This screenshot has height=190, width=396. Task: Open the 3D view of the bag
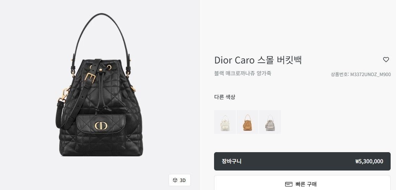(180, 180)
